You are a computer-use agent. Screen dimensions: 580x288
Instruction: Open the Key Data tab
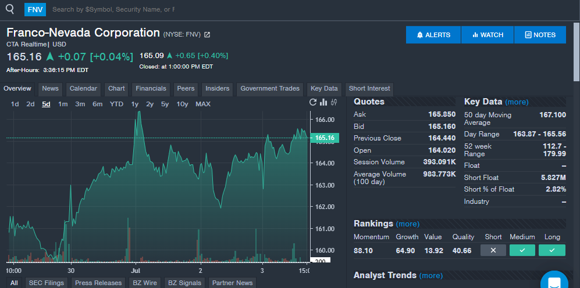tap(324, 89)
